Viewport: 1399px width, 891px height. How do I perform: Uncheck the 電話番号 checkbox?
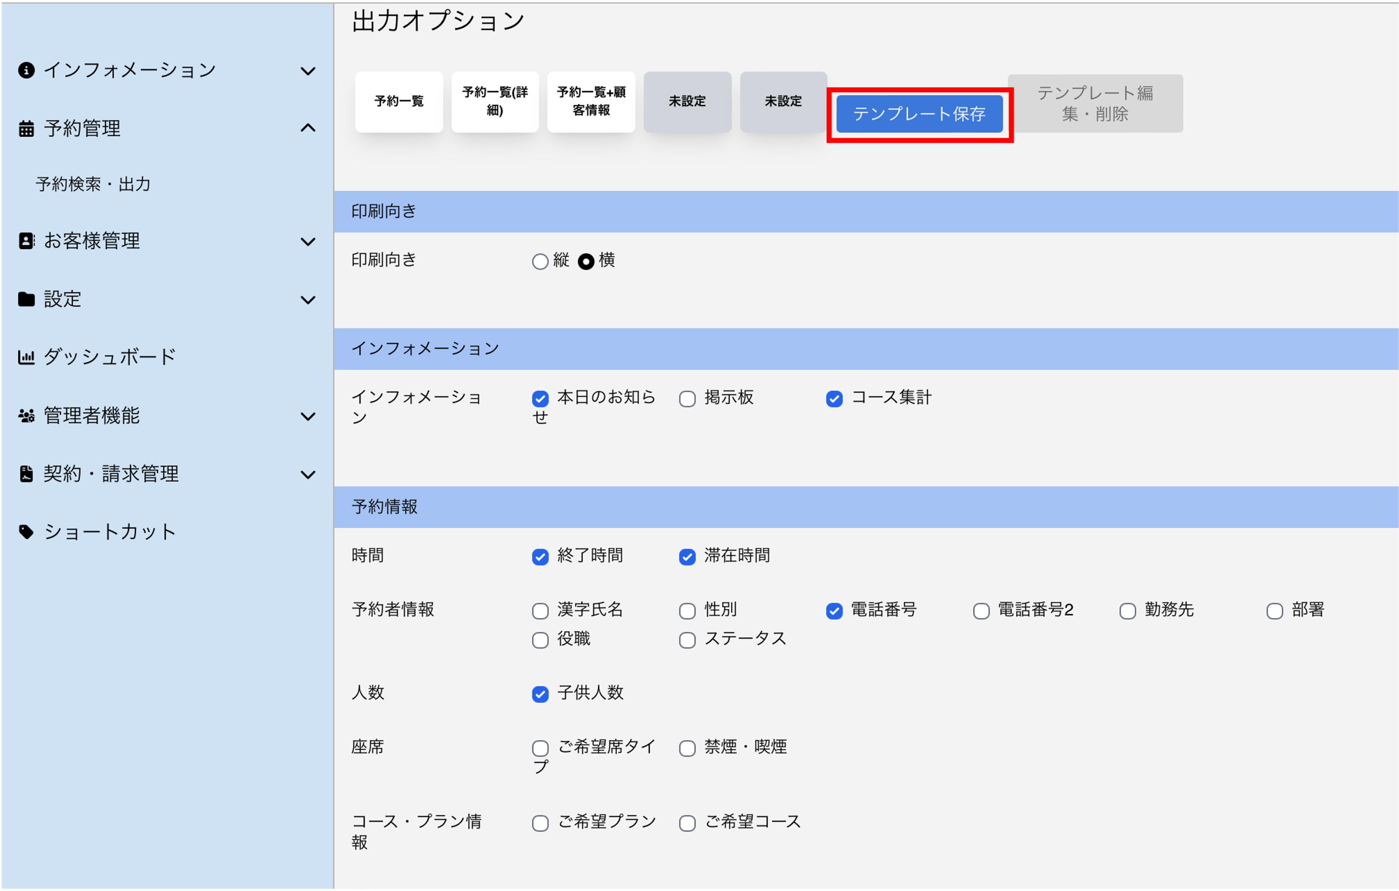click(835, 612)
